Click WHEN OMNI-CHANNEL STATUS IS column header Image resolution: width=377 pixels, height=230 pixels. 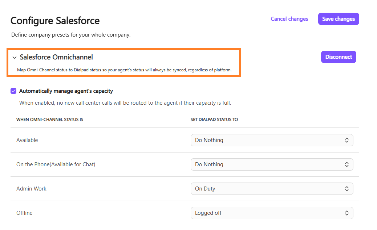point(50,120)
